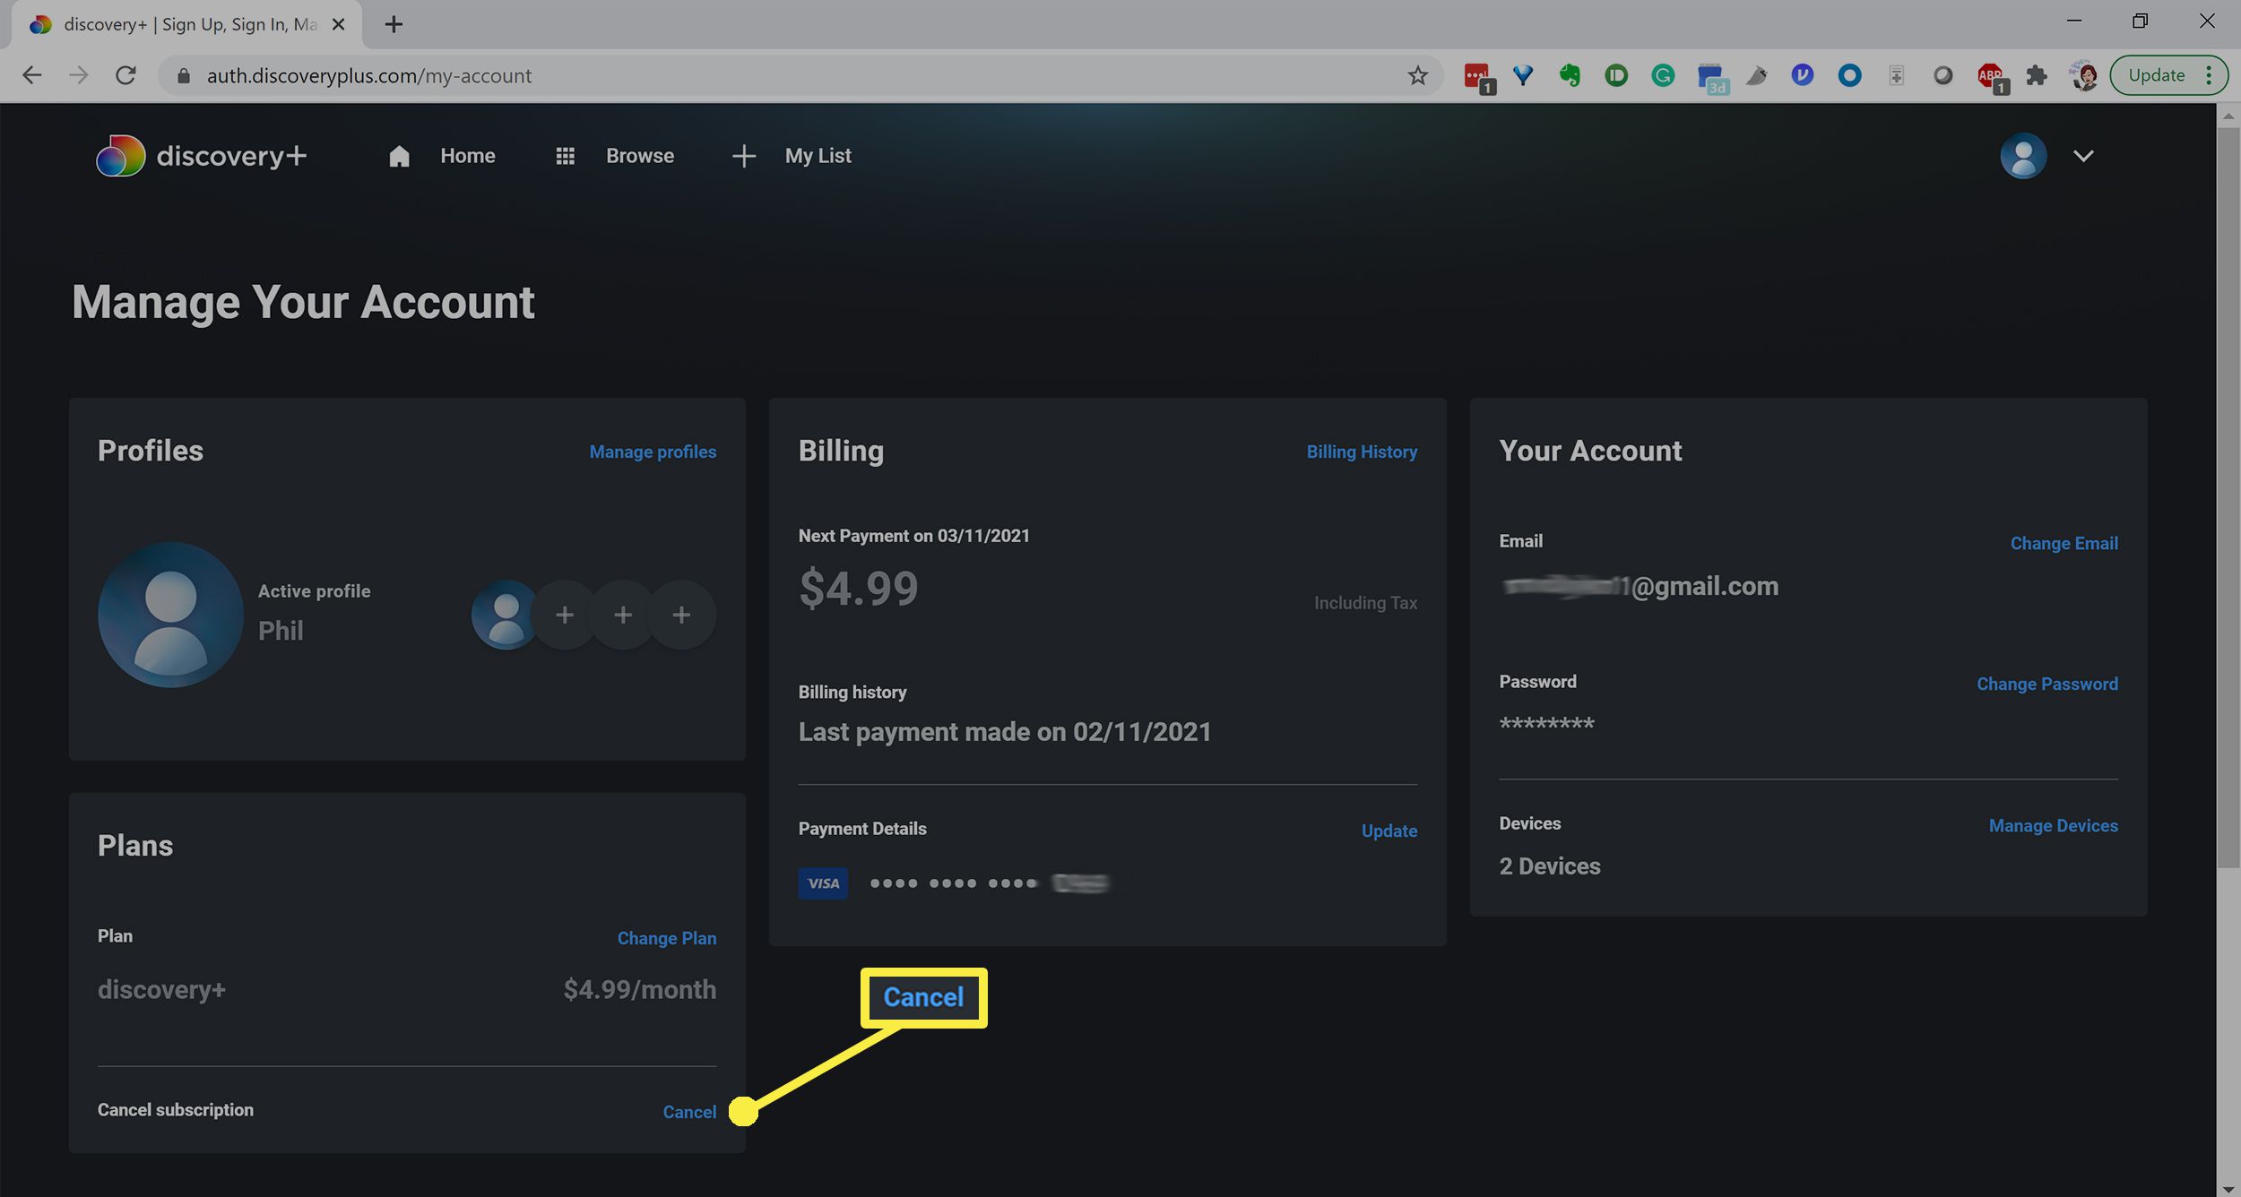This screenshot has height=1197, width=2241.
Task: Click Manage profiles link
Action: [x=653, y=452]
